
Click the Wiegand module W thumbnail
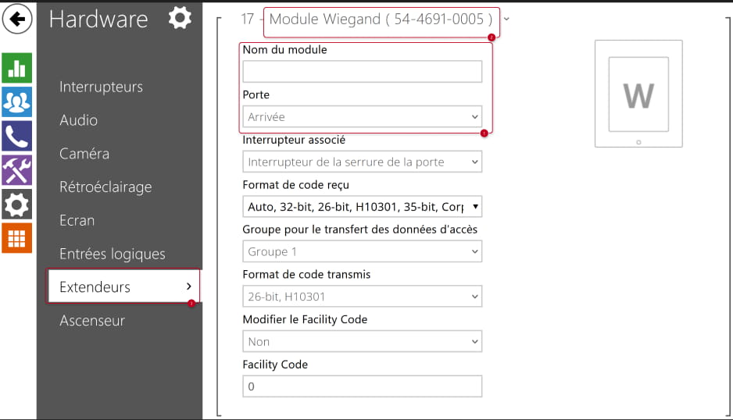[x=638, y=94]
